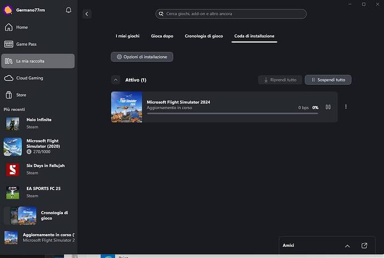Switch to I miei giochi tab
The height and width of the screenshot is (258, 384).
point(127,36)
